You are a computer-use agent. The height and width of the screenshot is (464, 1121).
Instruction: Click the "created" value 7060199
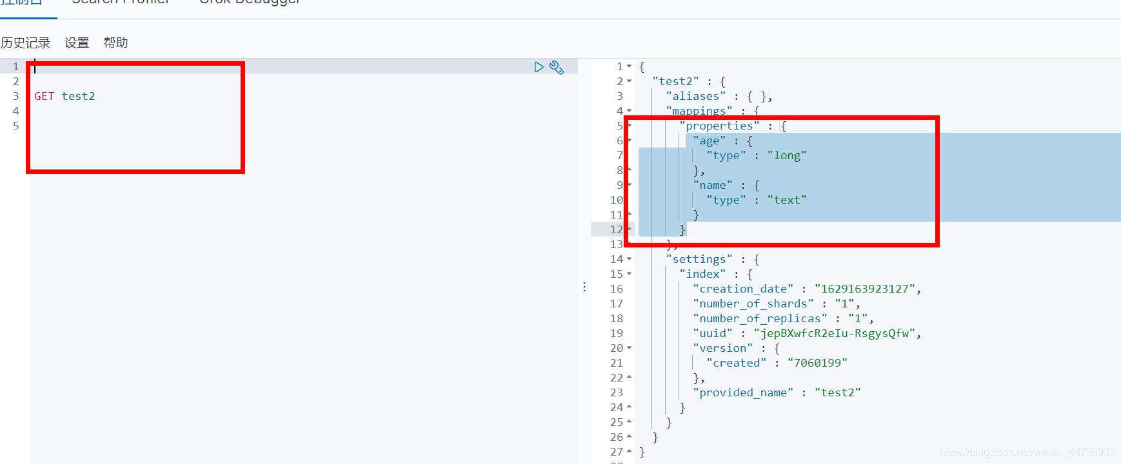click(817, 363)
